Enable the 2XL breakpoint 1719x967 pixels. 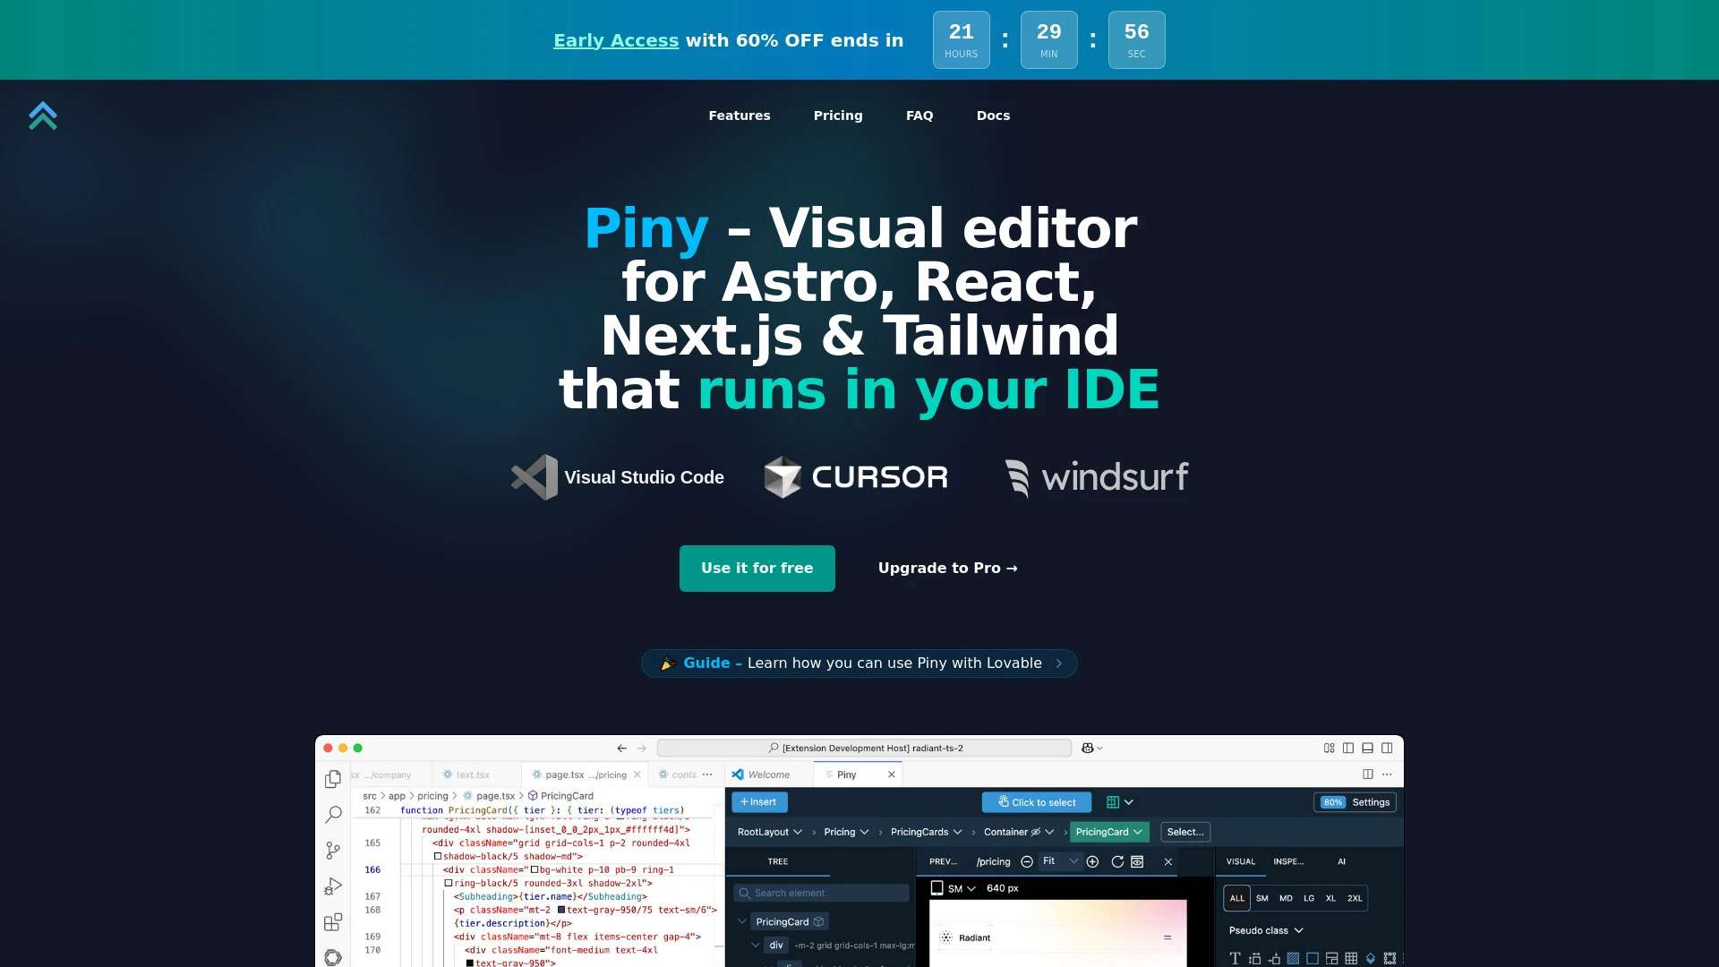(x=1356, y=899)
